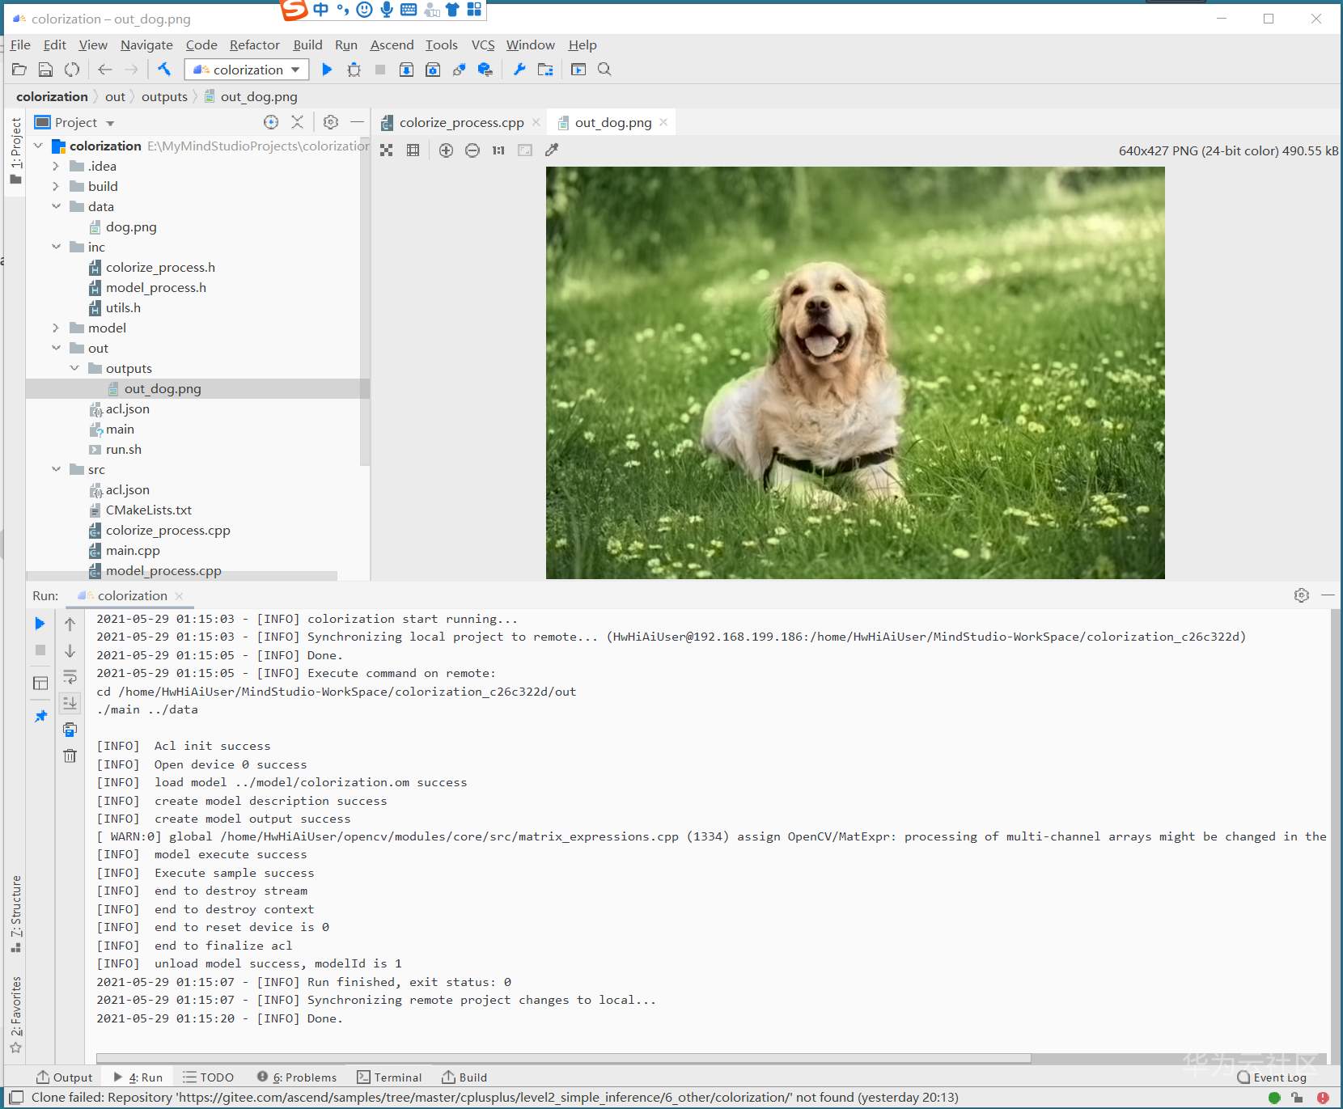Collapse the inc folder
This screenshot has width=1343, height=1109.
click(x=56, y=247)
